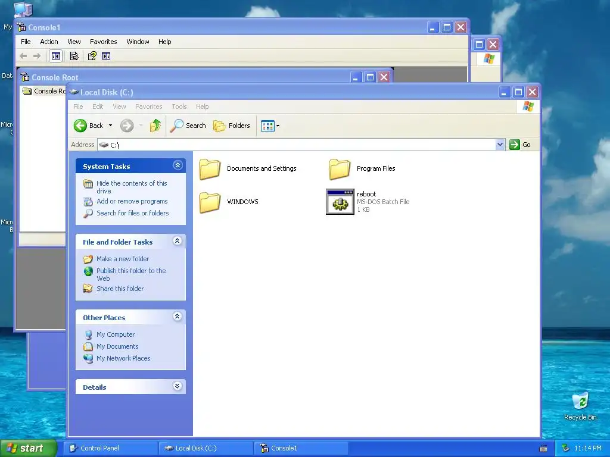Expand the Address bar dropdown
610x457 pixels.
click(x=500, y=145)
